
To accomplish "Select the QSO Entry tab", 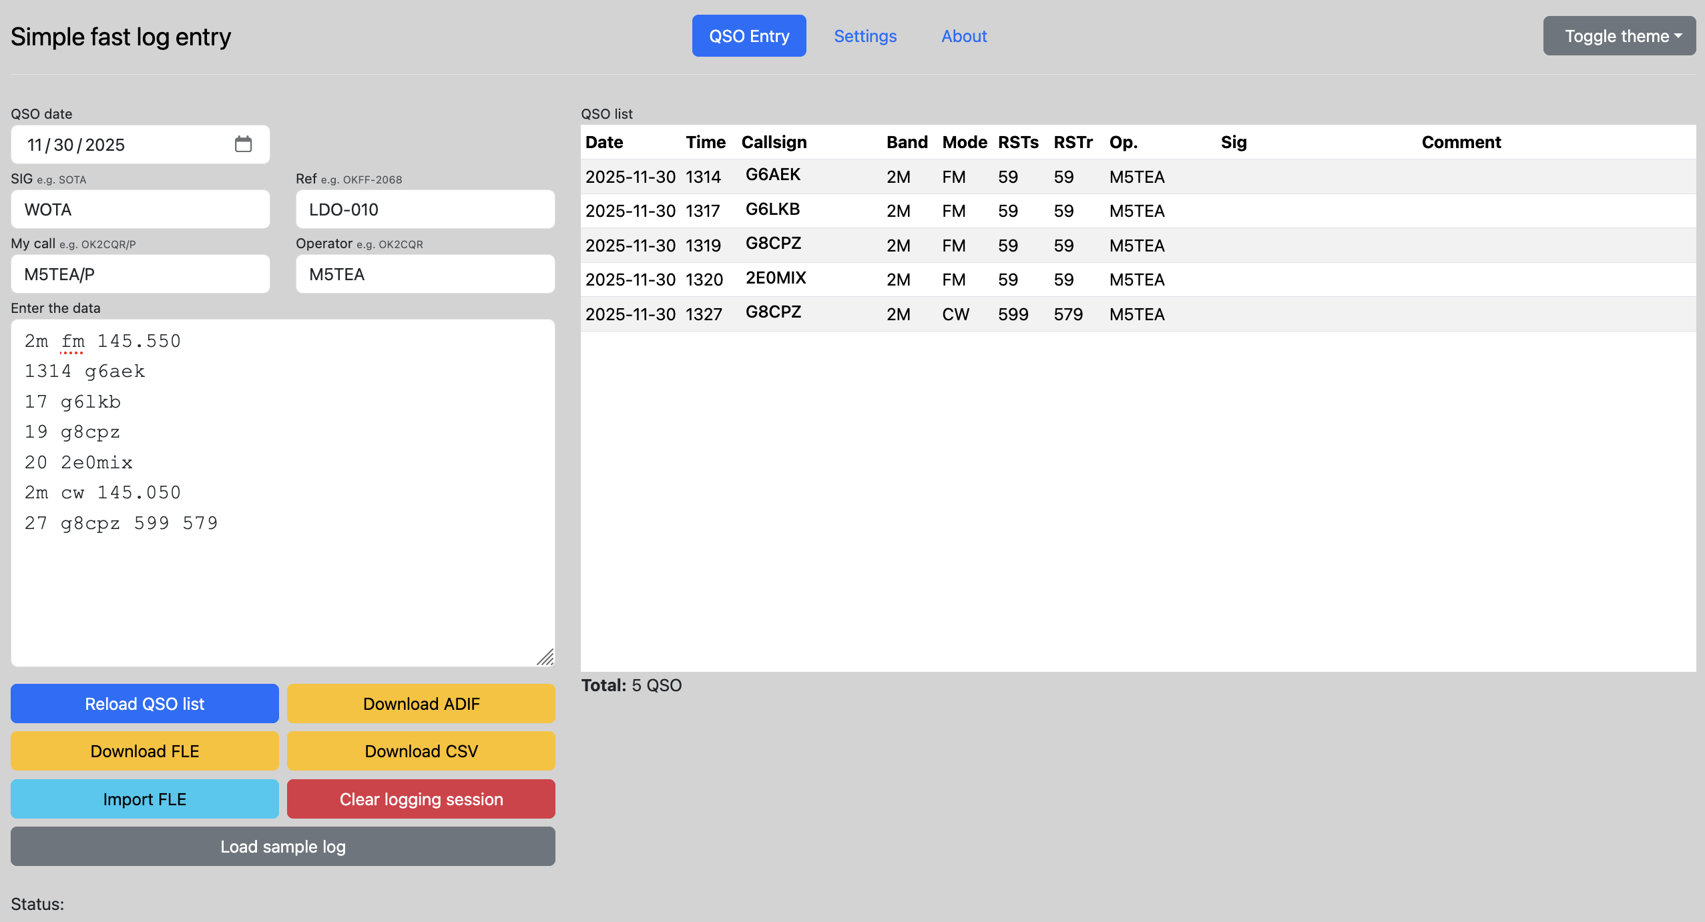I will point(748,36).
